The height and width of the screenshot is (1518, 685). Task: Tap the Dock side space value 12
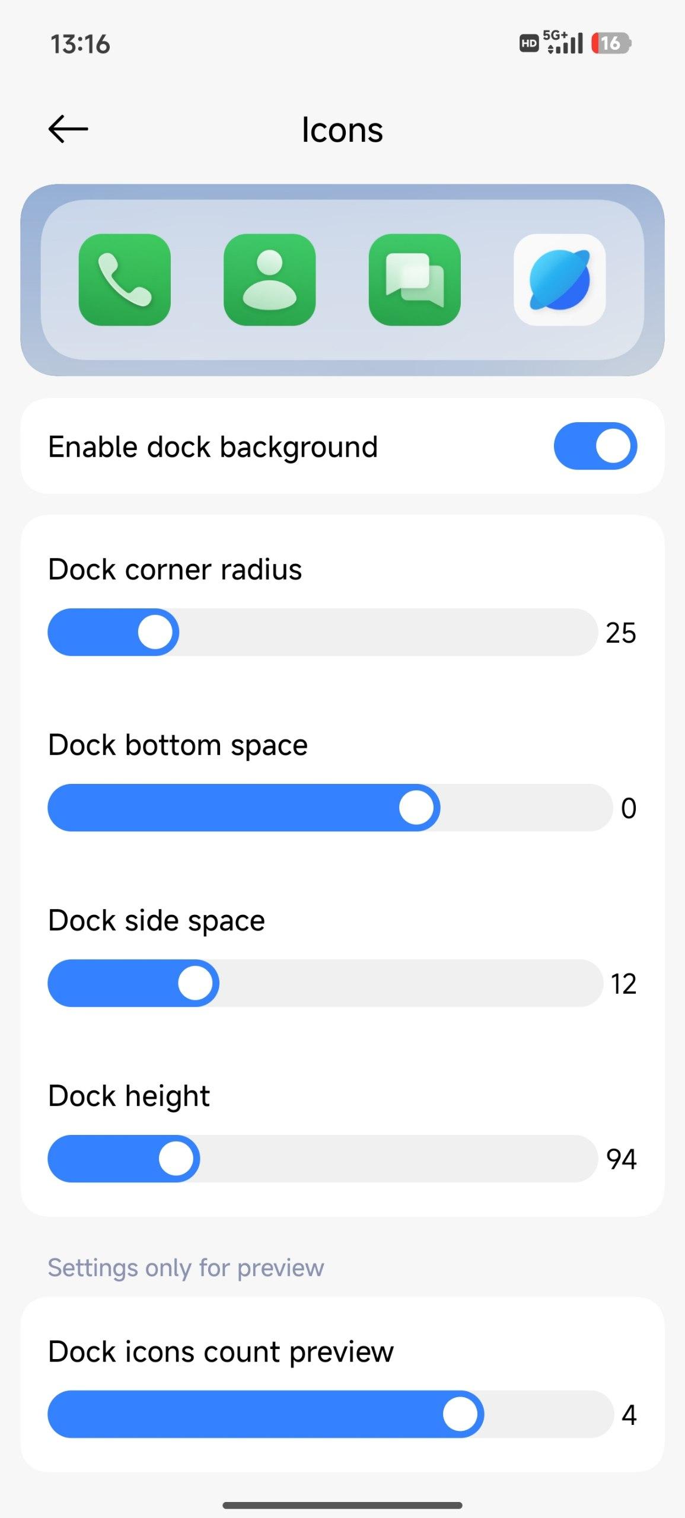pyautogui.click(x=623, y=984)
